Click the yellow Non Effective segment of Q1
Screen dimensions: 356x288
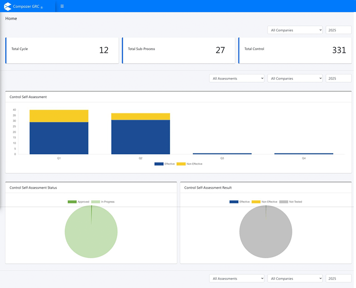coord(59,116)
